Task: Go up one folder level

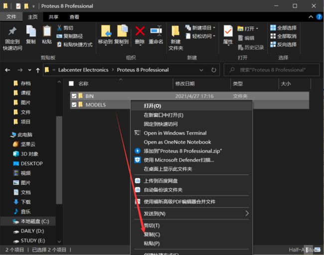Action: pos(38,70)
